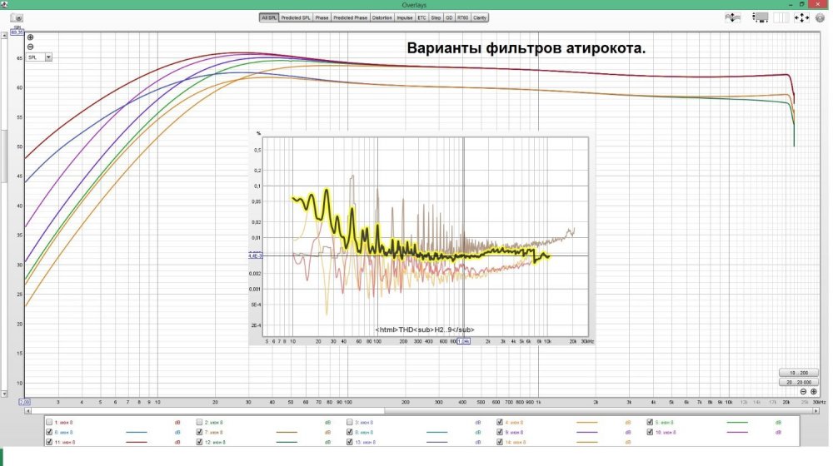Open the Clarity tab
Viewport: 833px width, 466px height.
[x=480, y=17]
